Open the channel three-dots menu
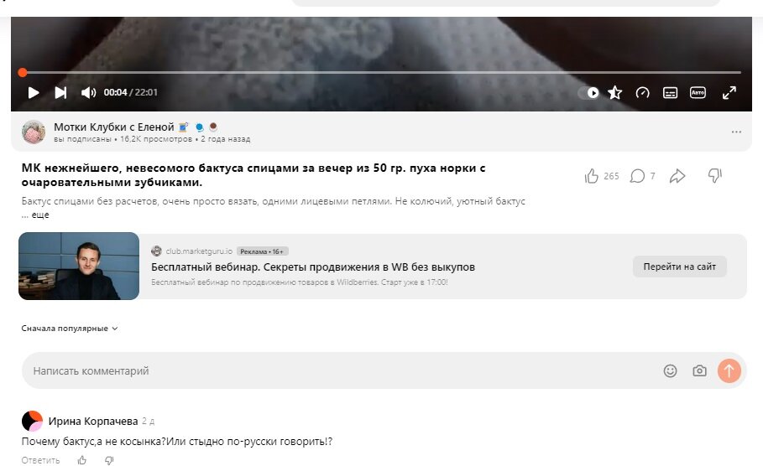763x466 pixels. click(x=736, y=132)
